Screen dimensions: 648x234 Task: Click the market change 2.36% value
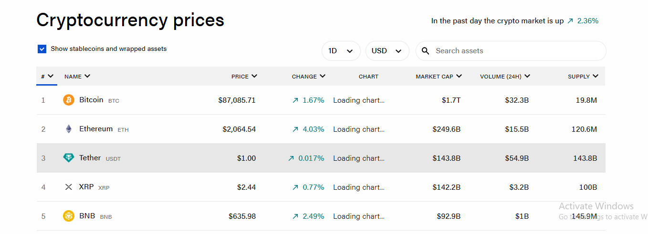tap(588, 21)
